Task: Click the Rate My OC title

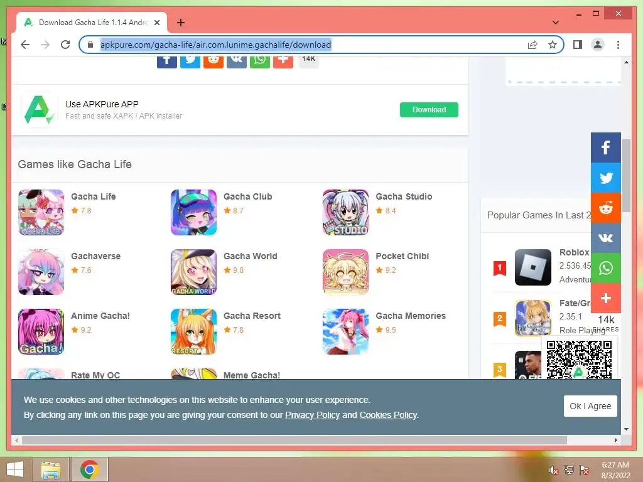Action: tap(95, 375)
